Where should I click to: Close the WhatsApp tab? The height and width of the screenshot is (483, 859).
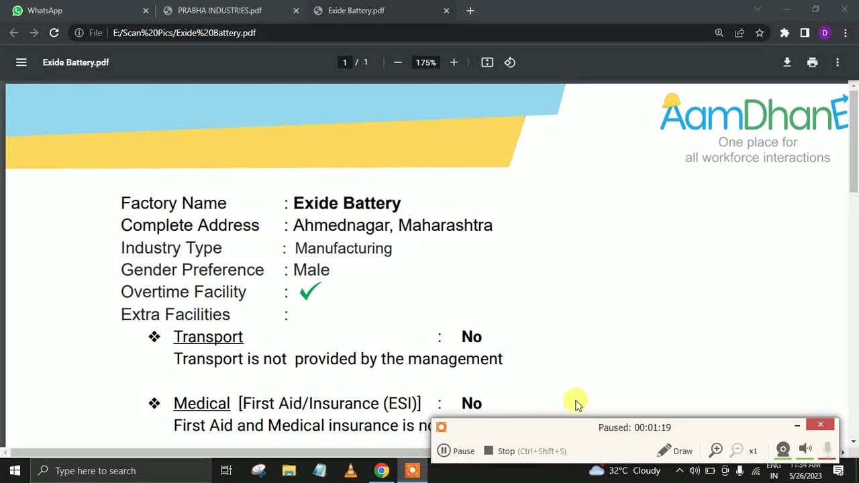(x=146, y=11)
